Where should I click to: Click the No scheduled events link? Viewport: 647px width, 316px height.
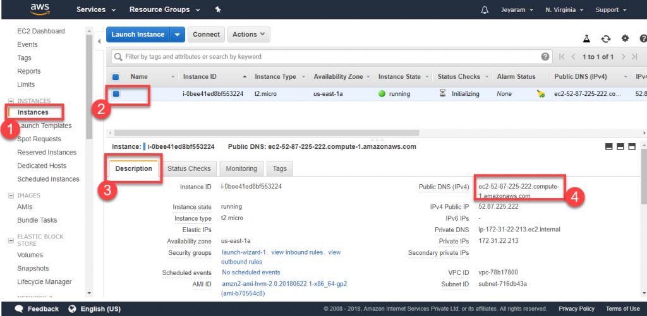tap(251, 272)
